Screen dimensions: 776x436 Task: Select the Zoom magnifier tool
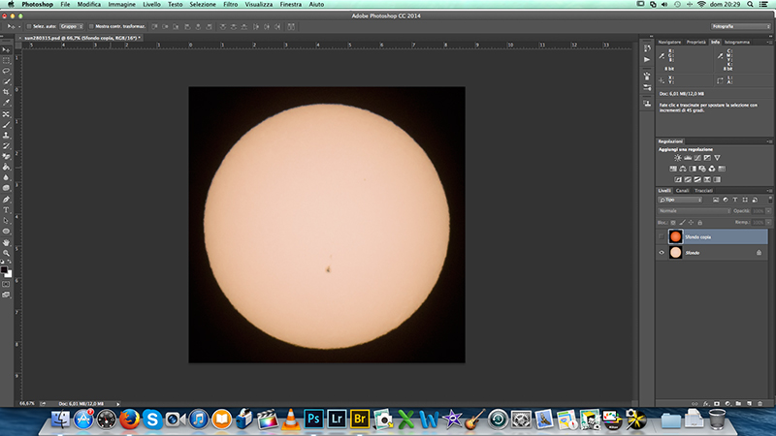(6, 253)
